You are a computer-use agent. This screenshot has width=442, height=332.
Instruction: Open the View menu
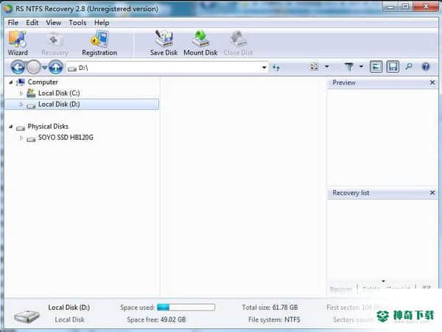54,23
